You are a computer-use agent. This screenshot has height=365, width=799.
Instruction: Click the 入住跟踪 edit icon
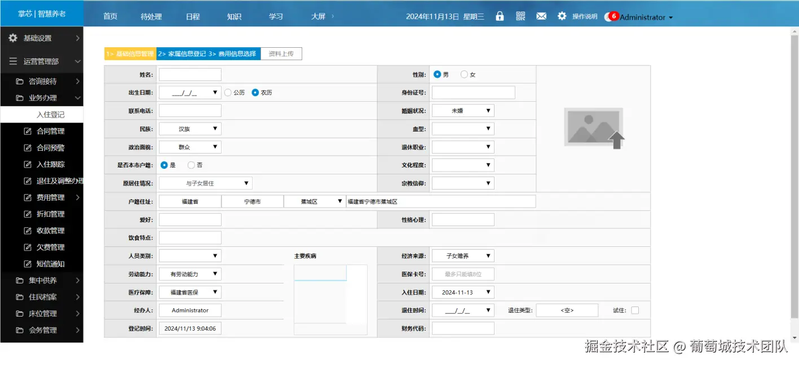click(27, 164)
